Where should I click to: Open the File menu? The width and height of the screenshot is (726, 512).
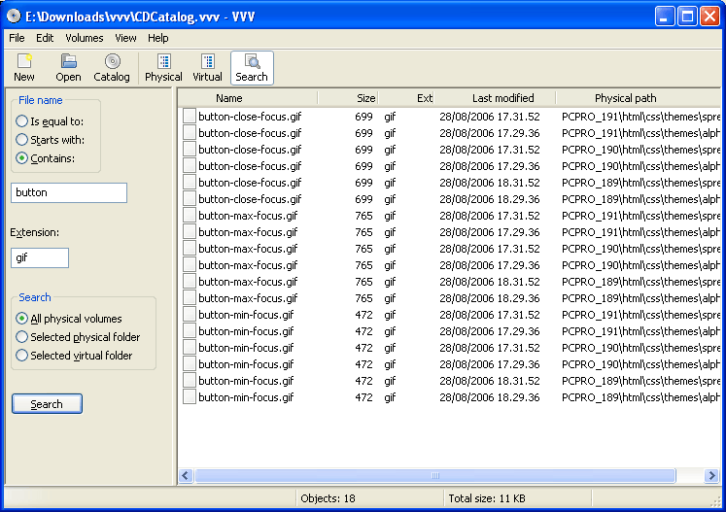(x=17, y=38)
